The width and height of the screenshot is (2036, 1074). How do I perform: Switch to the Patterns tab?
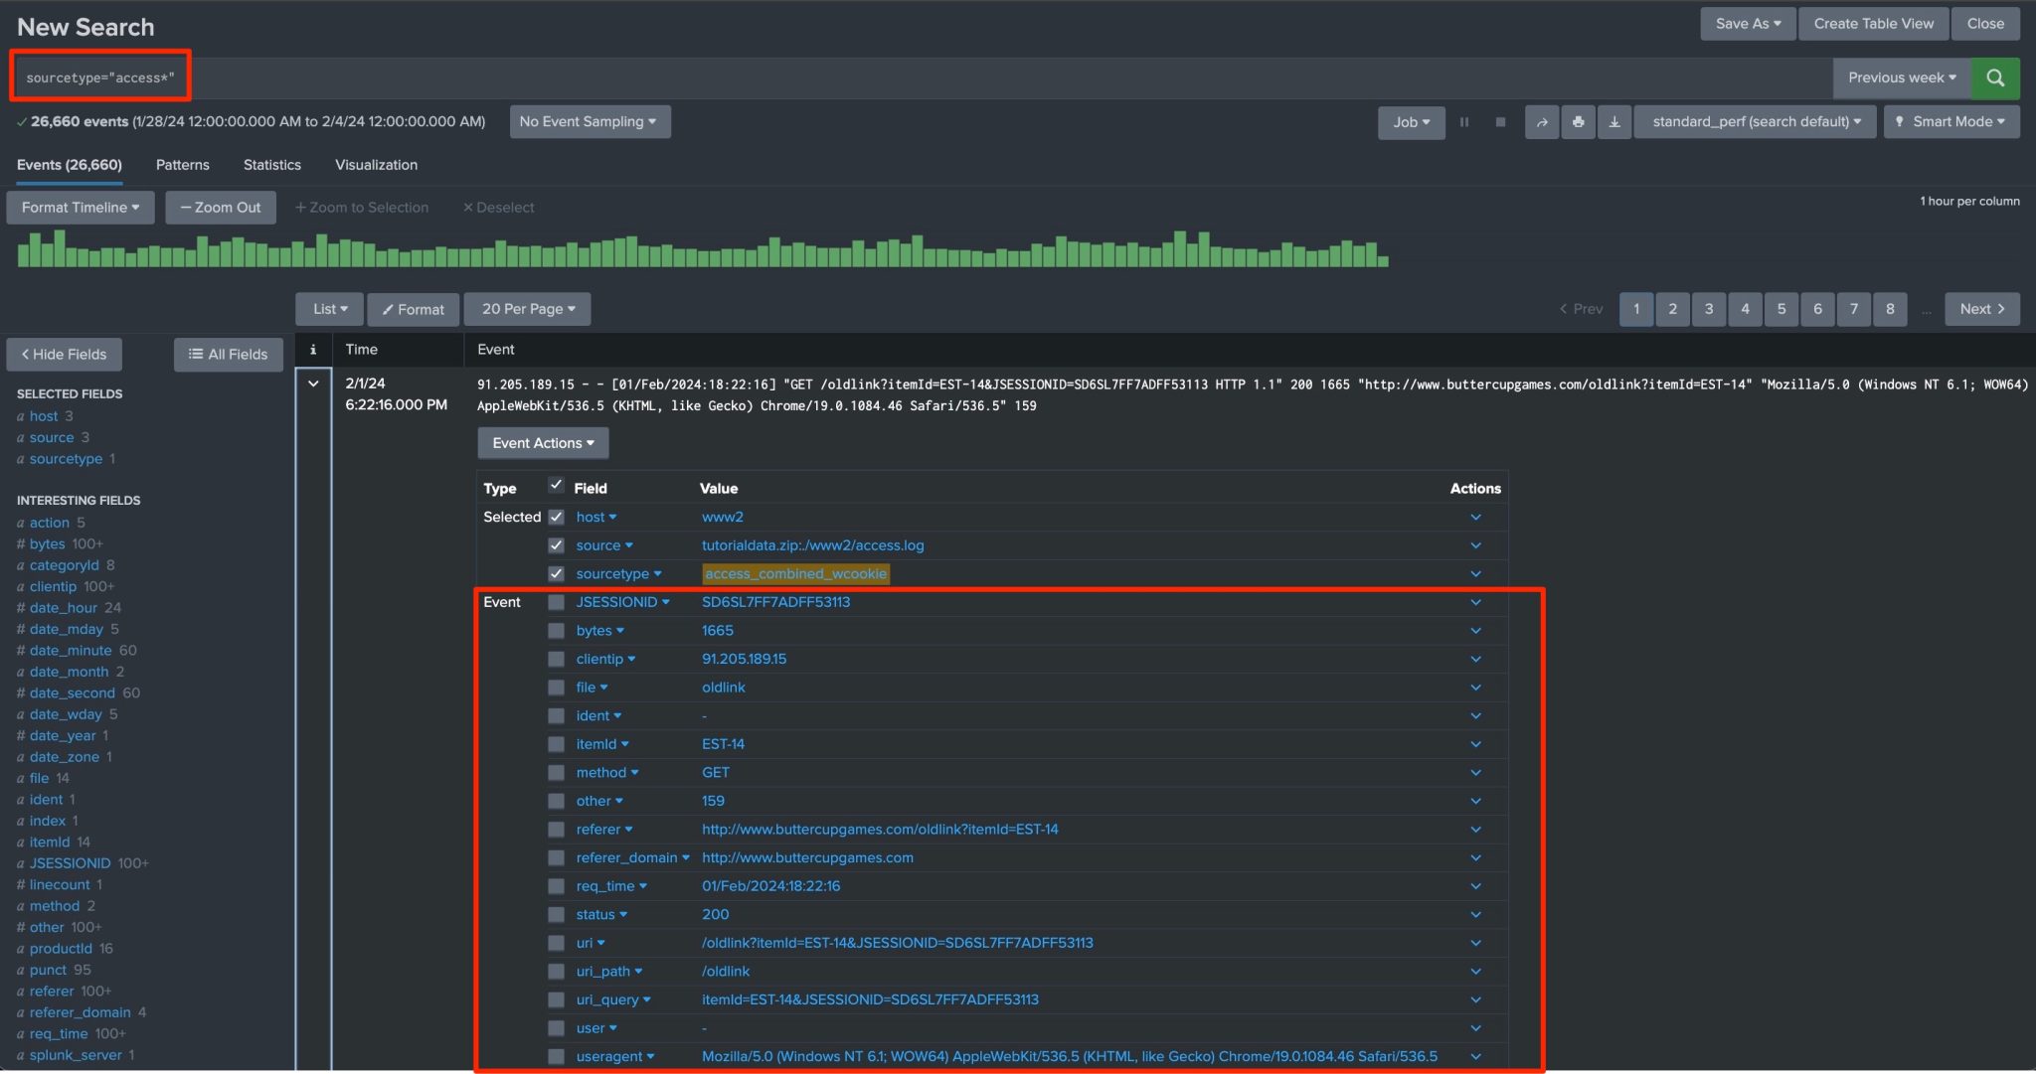182,165
